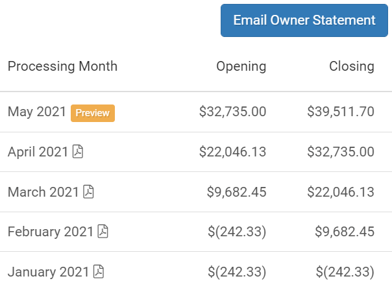Click the Processing Month column header
The width and height of the screenshot is (392, 283).
[62, 66]
